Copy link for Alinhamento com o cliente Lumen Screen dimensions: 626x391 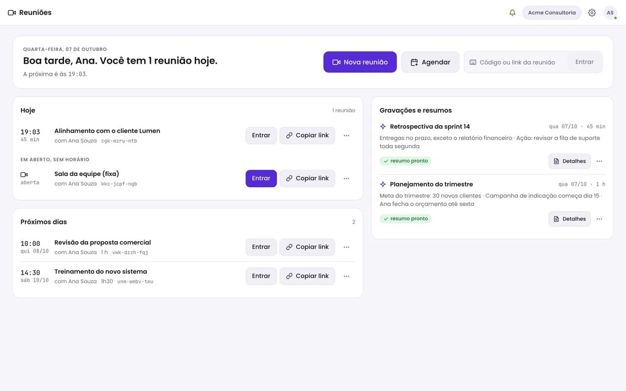pyautogui.click(x=307, y=135)
